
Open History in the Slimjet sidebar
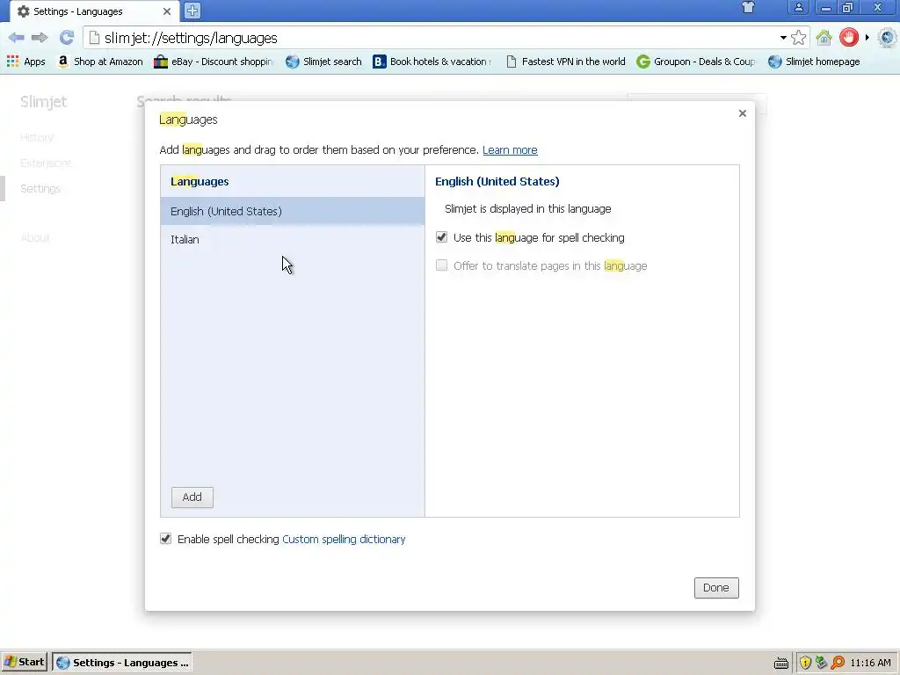coord(37,137)
